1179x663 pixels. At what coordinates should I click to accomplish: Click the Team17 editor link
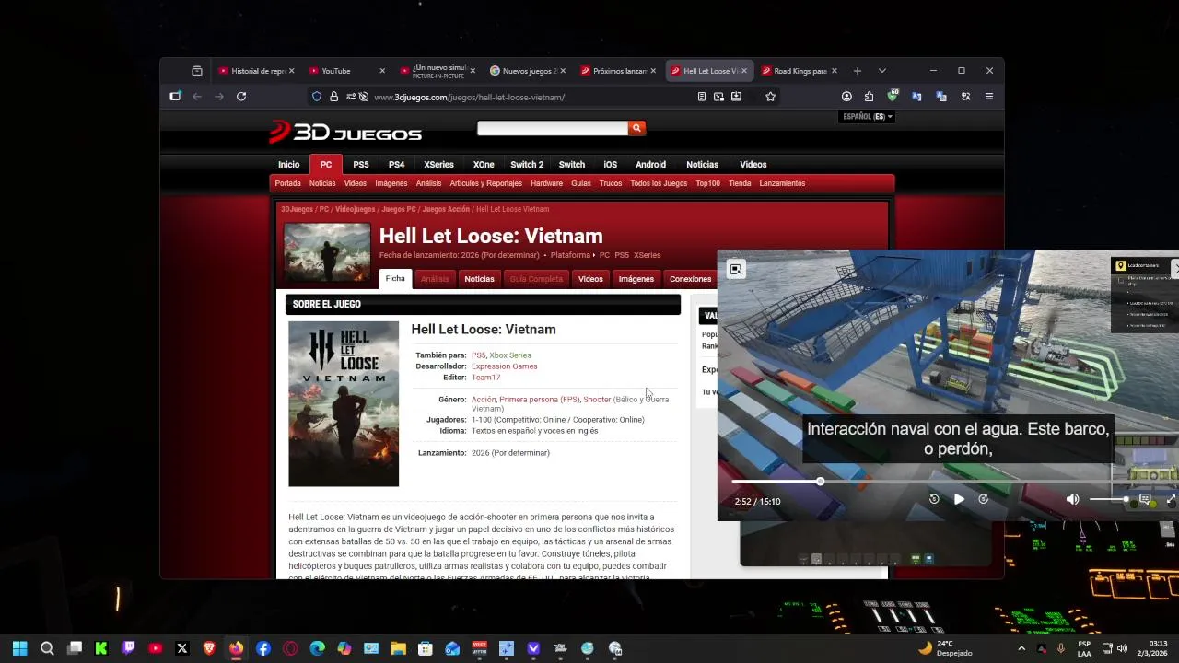pyautogui.click(x=485, y=378)
